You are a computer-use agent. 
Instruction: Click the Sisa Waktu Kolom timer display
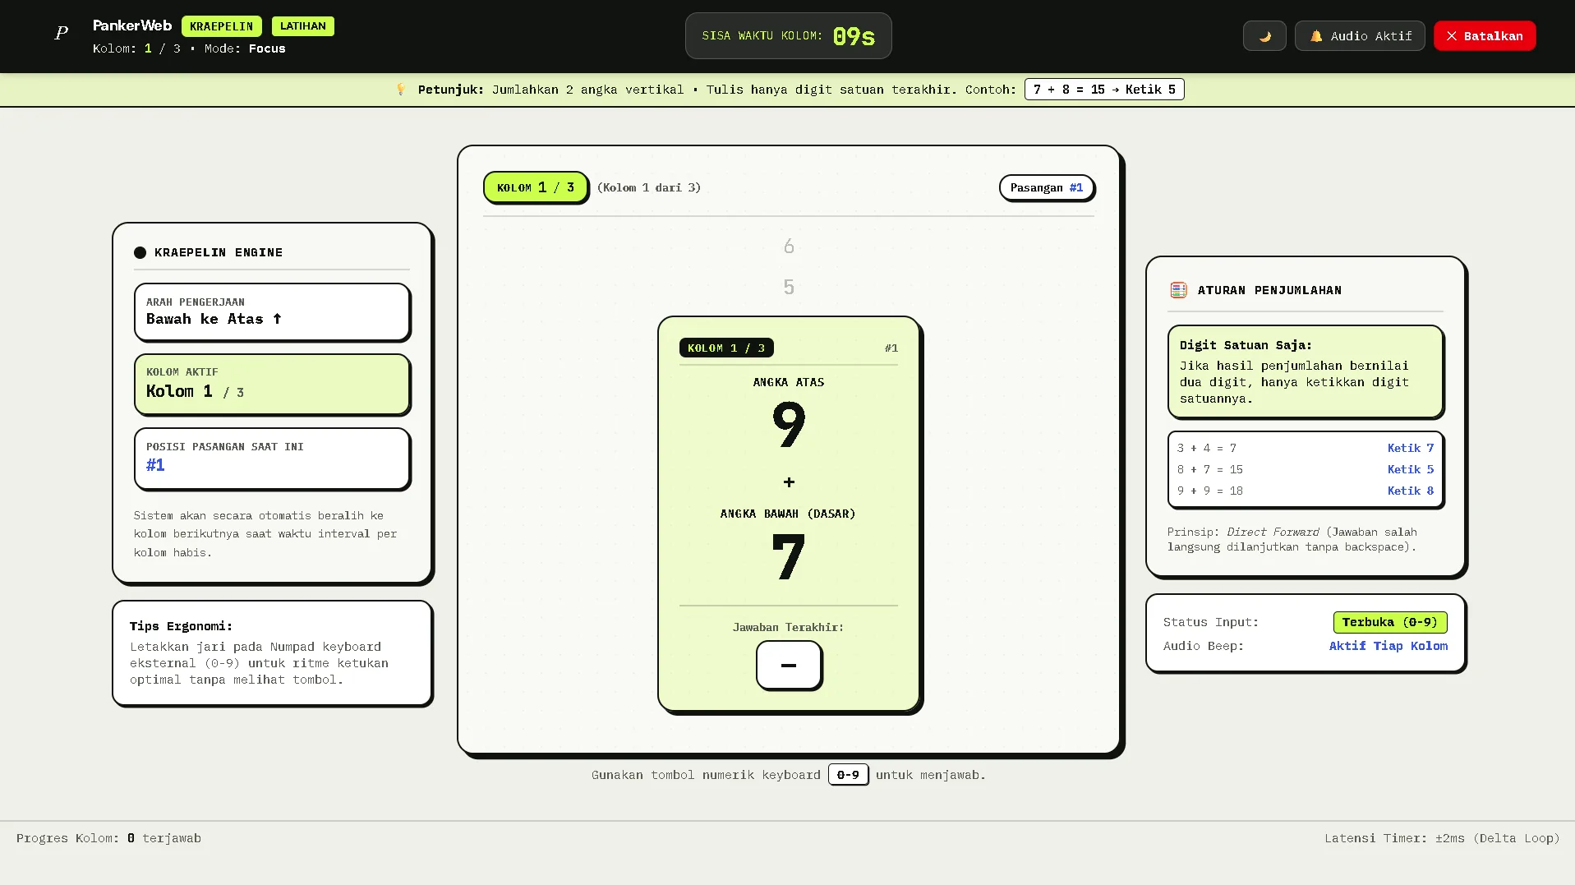(x=789, y=36)
